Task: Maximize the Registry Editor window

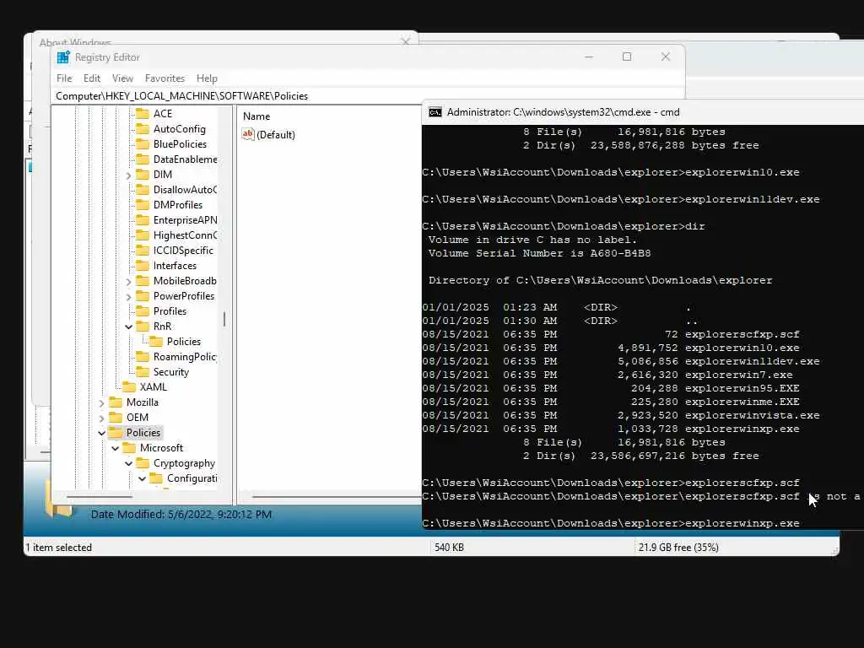Action: coord(627,57)
